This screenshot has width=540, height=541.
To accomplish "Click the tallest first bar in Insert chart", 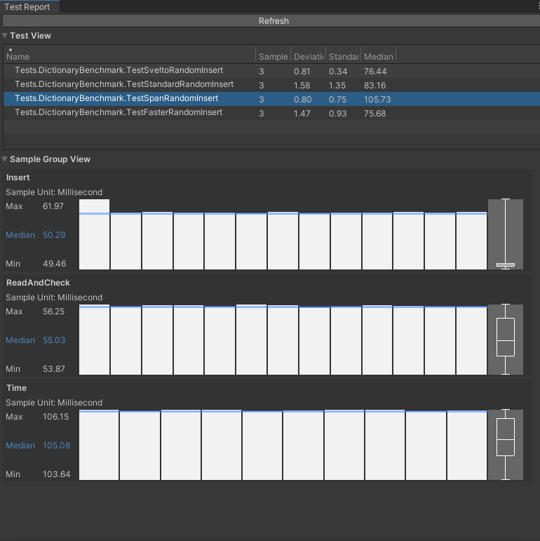I will 94,234.
